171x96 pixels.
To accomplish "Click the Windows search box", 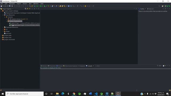I will (24, 94).
